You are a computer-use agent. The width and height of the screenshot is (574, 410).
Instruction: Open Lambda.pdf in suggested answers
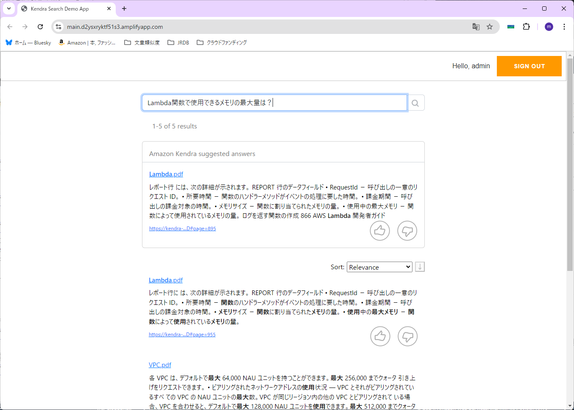pyautogui.click(x=166, y=174)
